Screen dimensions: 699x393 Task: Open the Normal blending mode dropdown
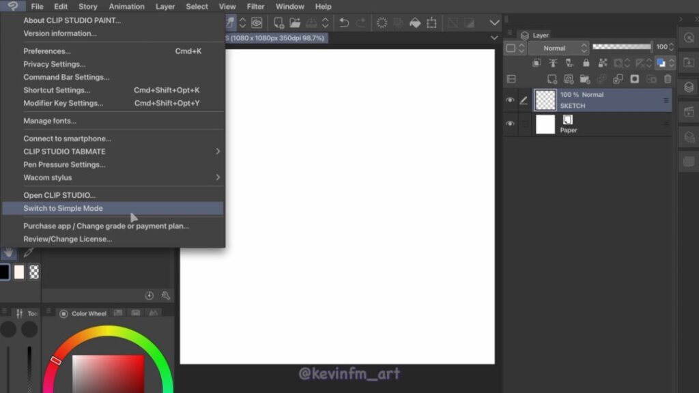(x=558, y=48)
